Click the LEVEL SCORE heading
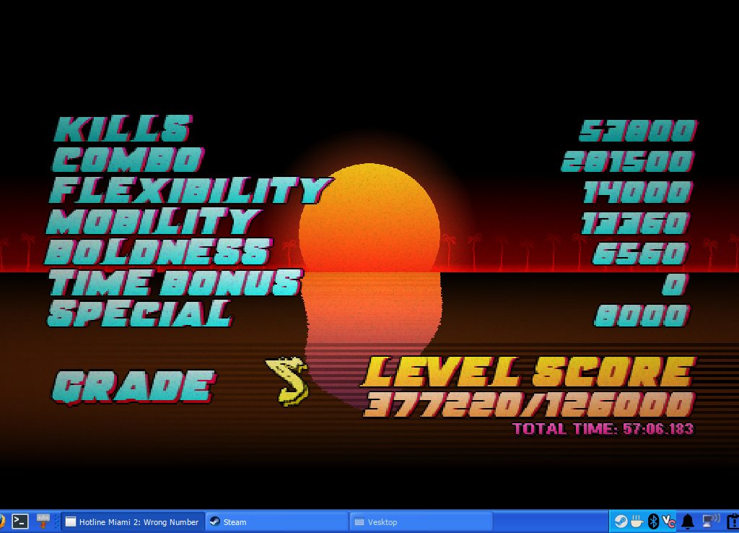The width and height of the screenshot is (739, 533). (529, 372)
